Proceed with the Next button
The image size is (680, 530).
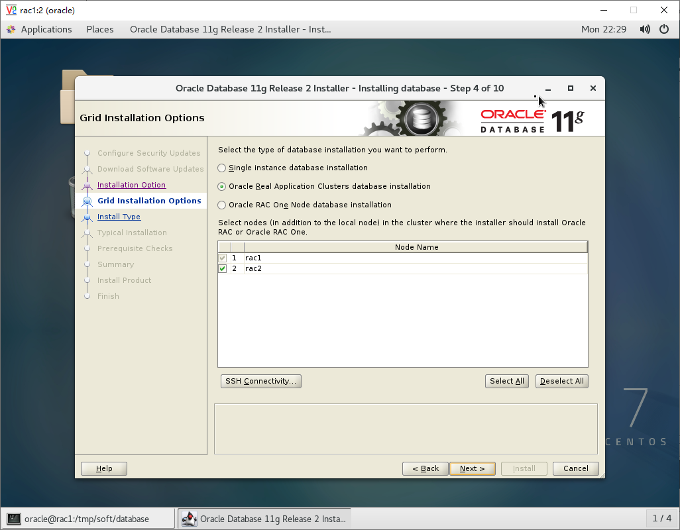473,468
